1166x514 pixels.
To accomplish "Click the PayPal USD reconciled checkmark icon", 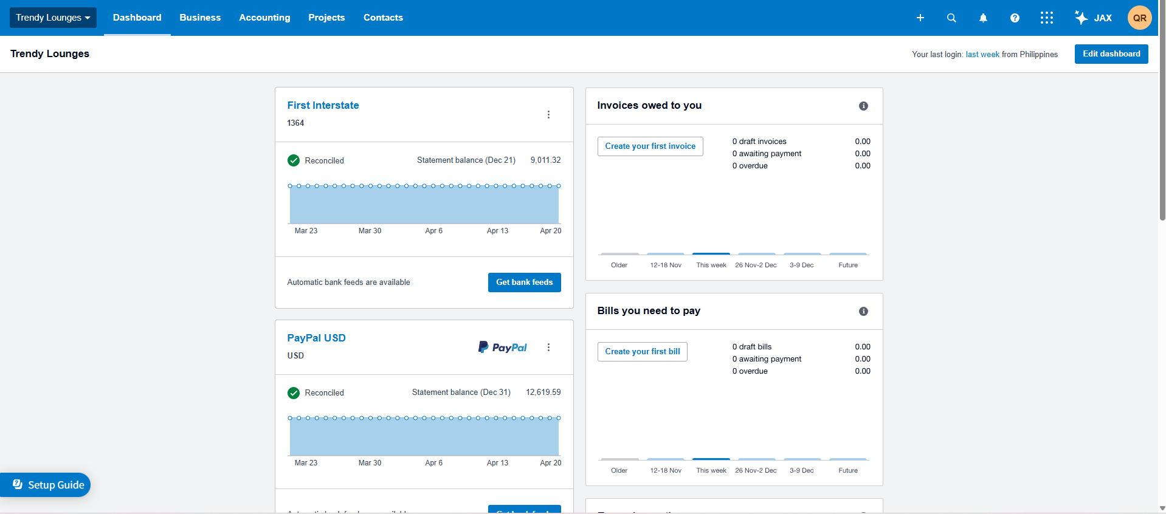I will point(294,393).
